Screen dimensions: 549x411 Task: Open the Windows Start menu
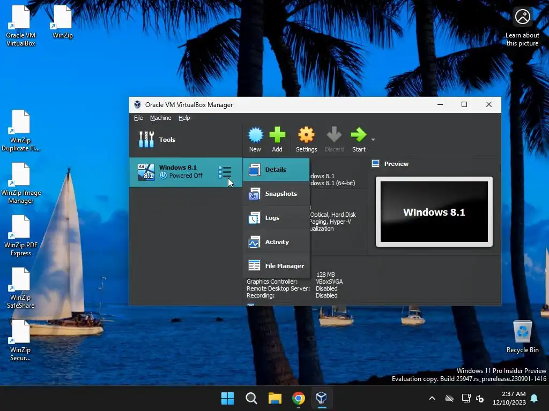point(227,398)
